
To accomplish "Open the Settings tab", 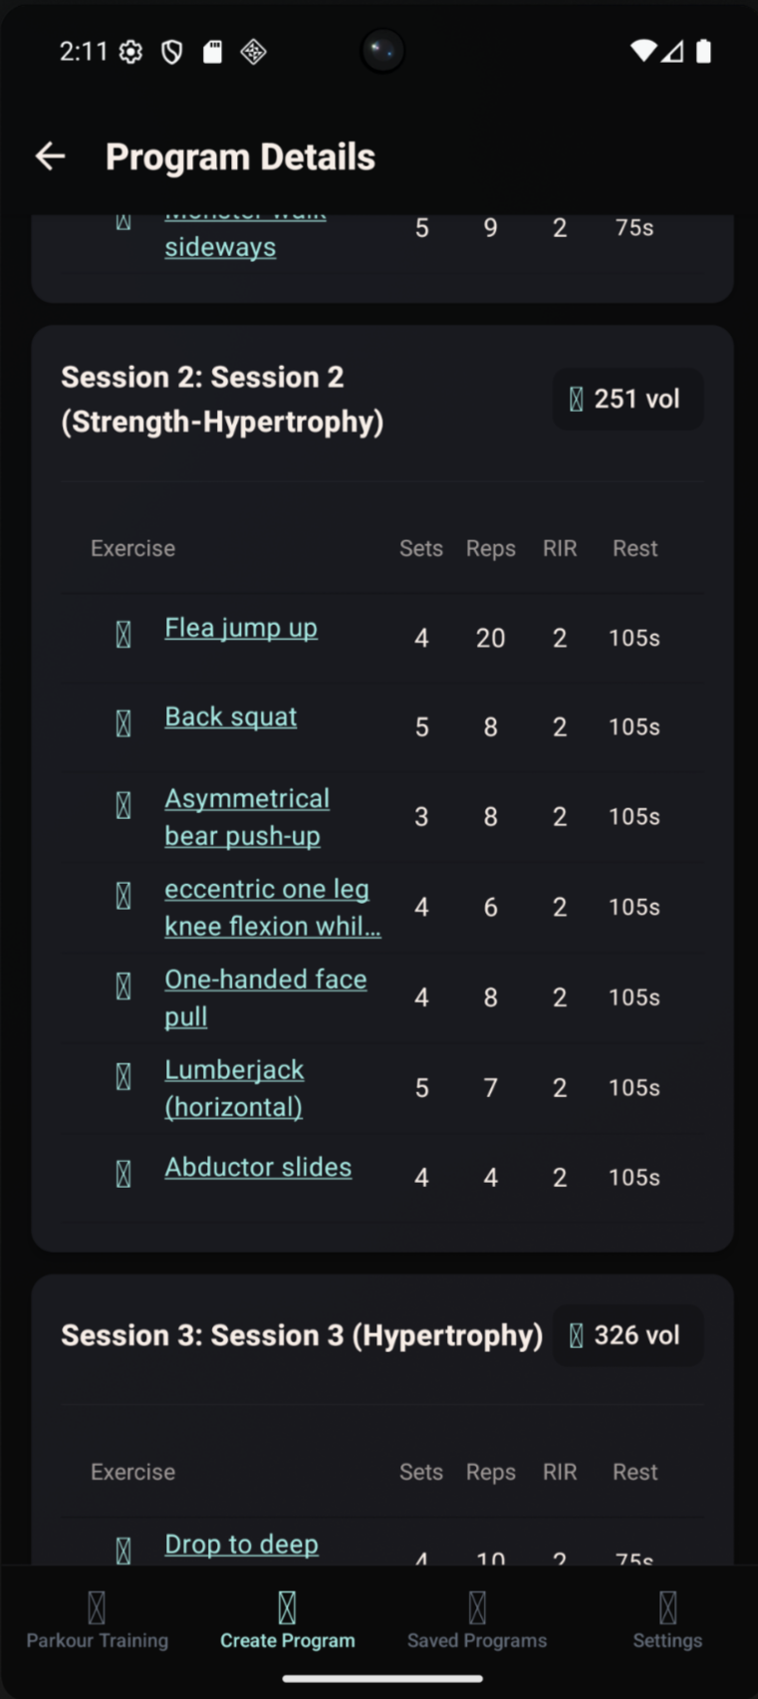I will click(667, 1621).
